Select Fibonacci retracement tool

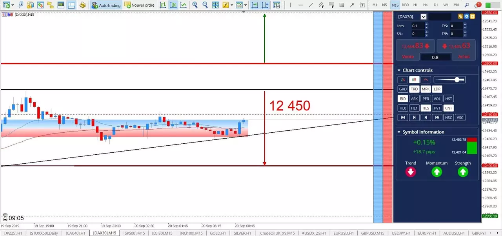331,5
